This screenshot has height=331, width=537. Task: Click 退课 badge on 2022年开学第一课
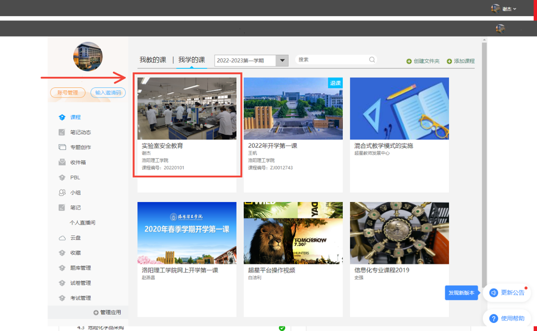pos(335,83)
